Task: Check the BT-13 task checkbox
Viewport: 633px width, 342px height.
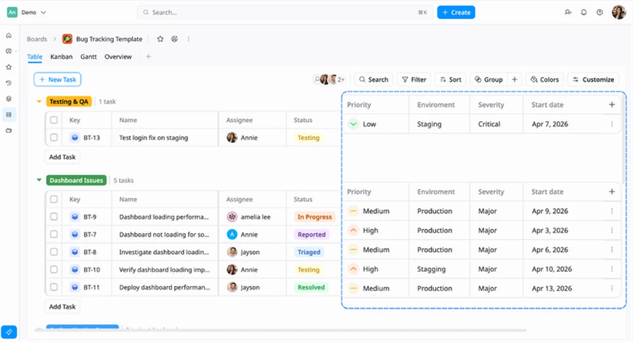Action: 54,137
